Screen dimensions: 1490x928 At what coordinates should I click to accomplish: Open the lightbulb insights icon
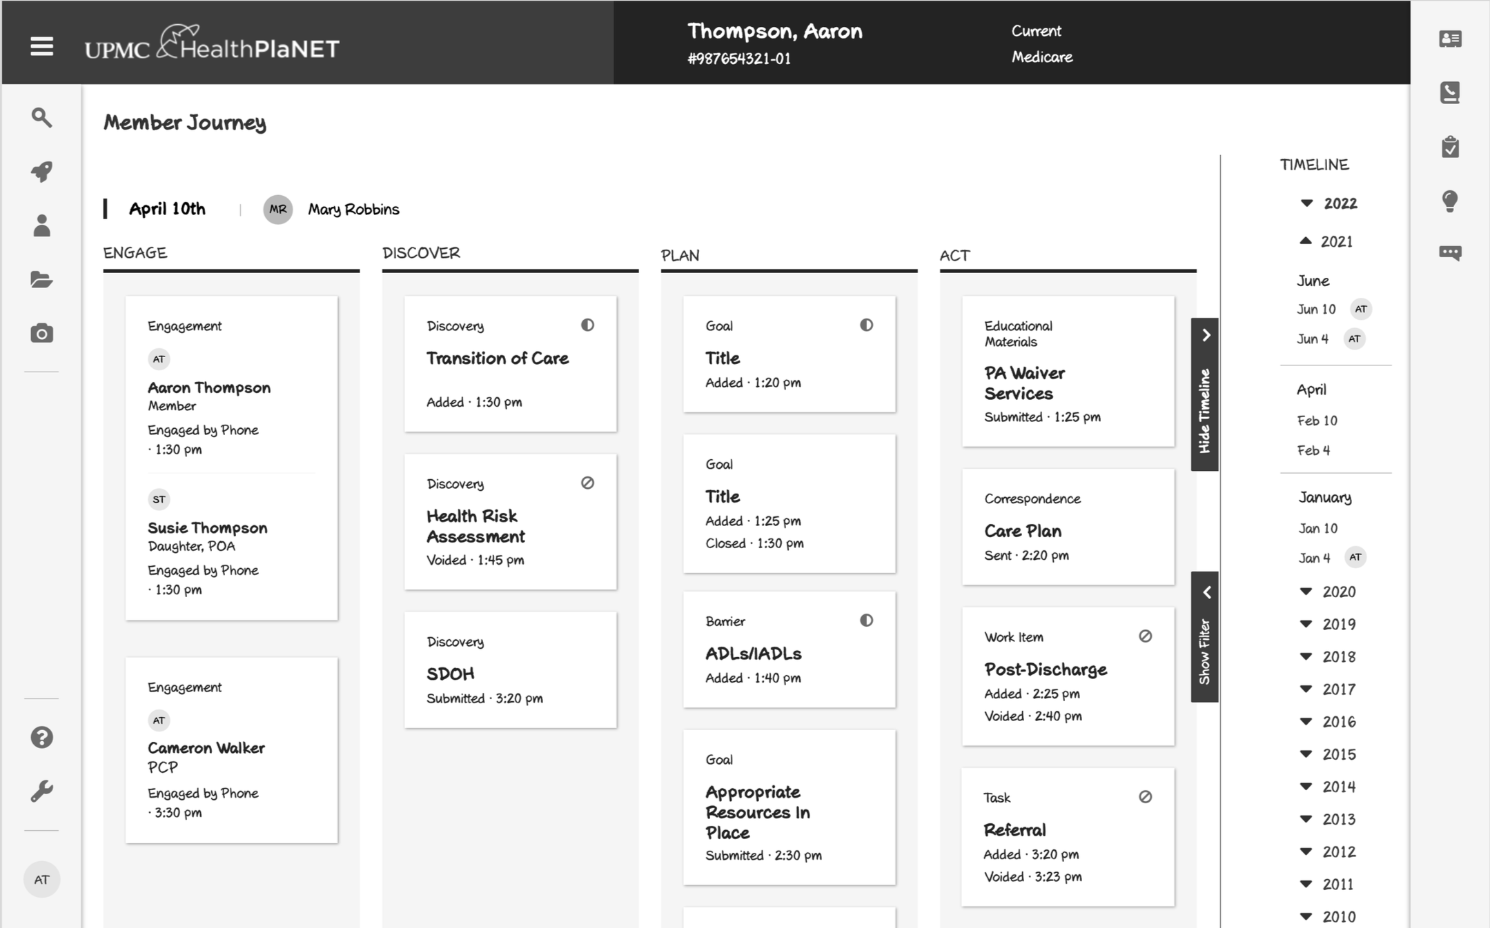(x=1450, y=201)
